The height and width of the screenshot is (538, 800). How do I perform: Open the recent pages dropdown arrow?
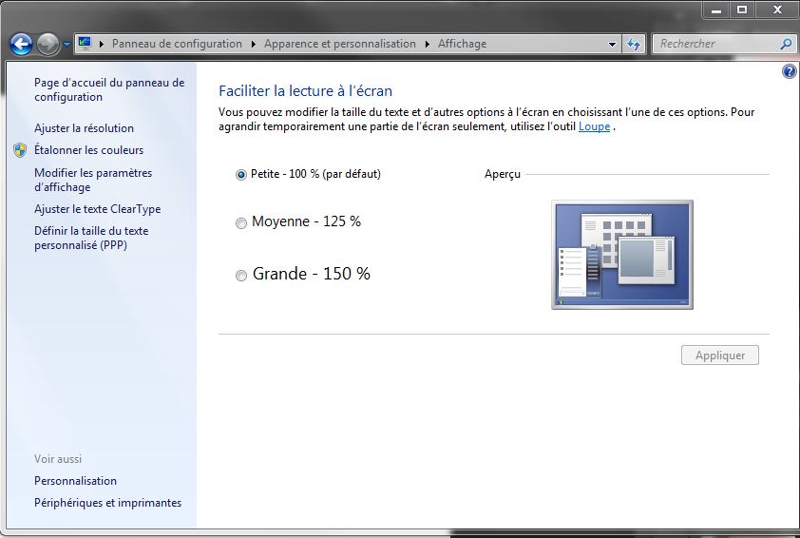pos(67,44)
